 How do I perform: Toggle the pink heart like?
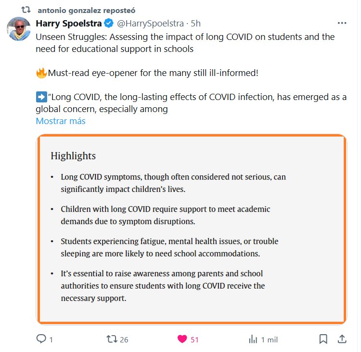pyautogui.click(x=182, y=339)
